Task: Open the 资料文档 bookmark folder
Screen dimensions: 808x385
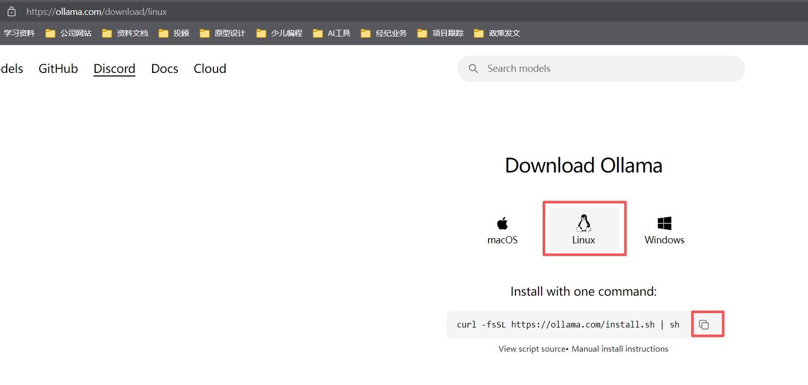Action: (125, 33)
